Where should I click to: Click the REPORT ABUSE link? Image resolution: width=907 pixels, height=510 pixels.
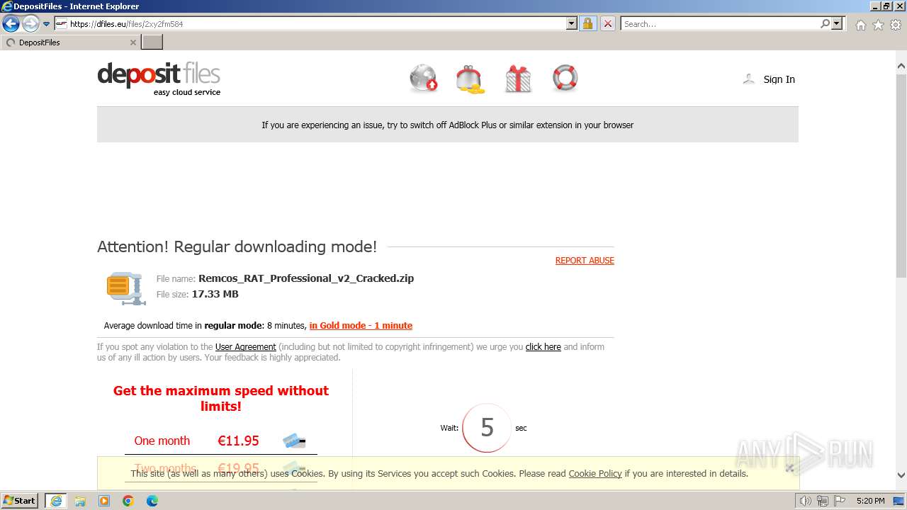[585, 261]
